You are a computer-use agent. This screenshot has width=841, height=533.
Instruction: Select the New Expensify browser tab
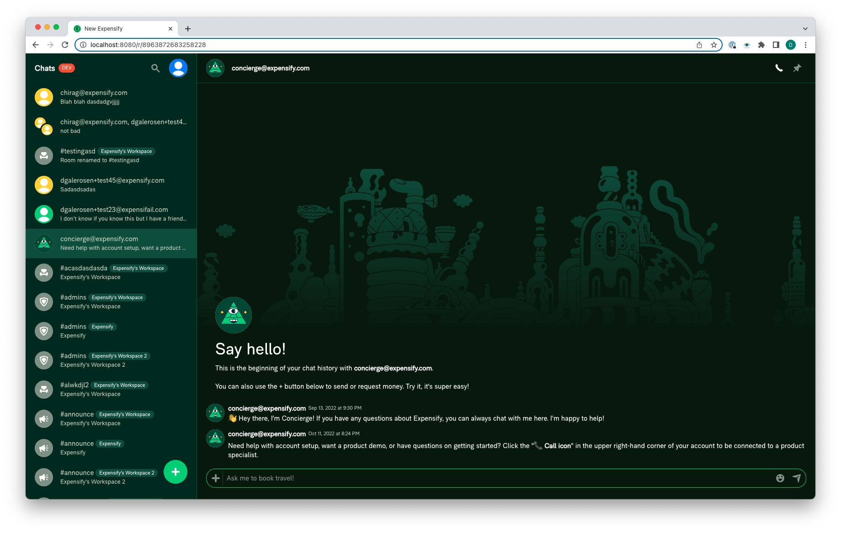click(123, 29)
